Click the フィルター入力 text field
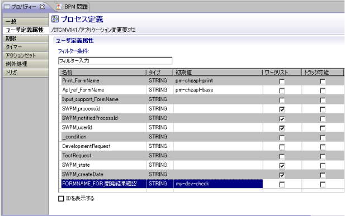The image size is (345, 216). [x=115, y=61]
